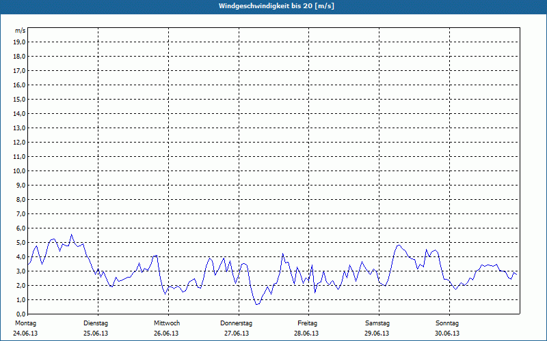The height and width of the screenshot is (341, 547).
Task: Select the 7,0 y-axis value
Action: click(21, 214)
